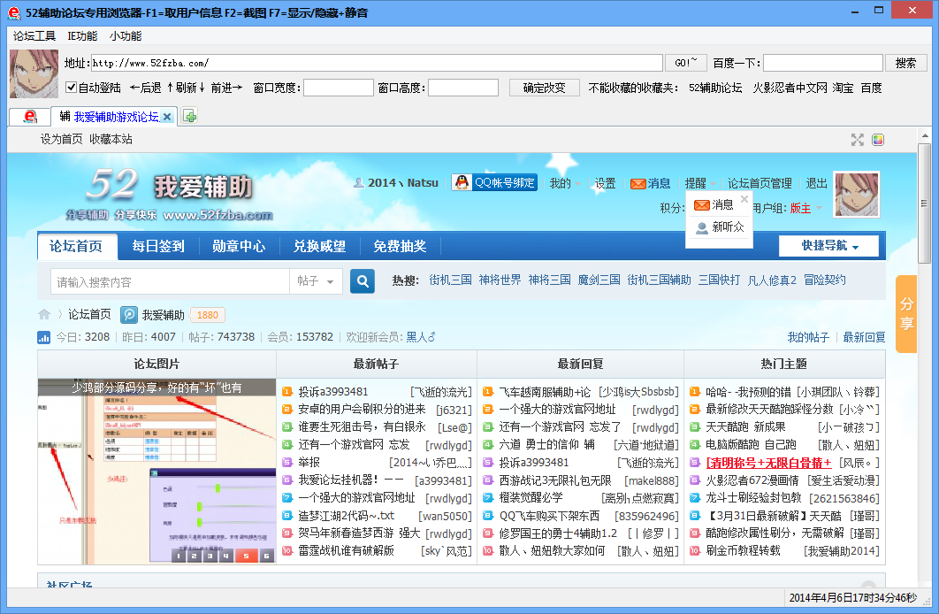
Task: Click the blue magnifier search icon
Action: click(363, 281)
